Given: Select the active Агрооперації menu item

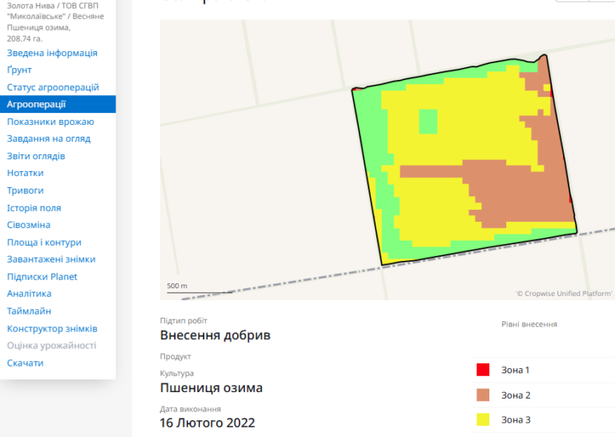Looking at the screenshot, I should pyautogui.click(x=36, y=104).
